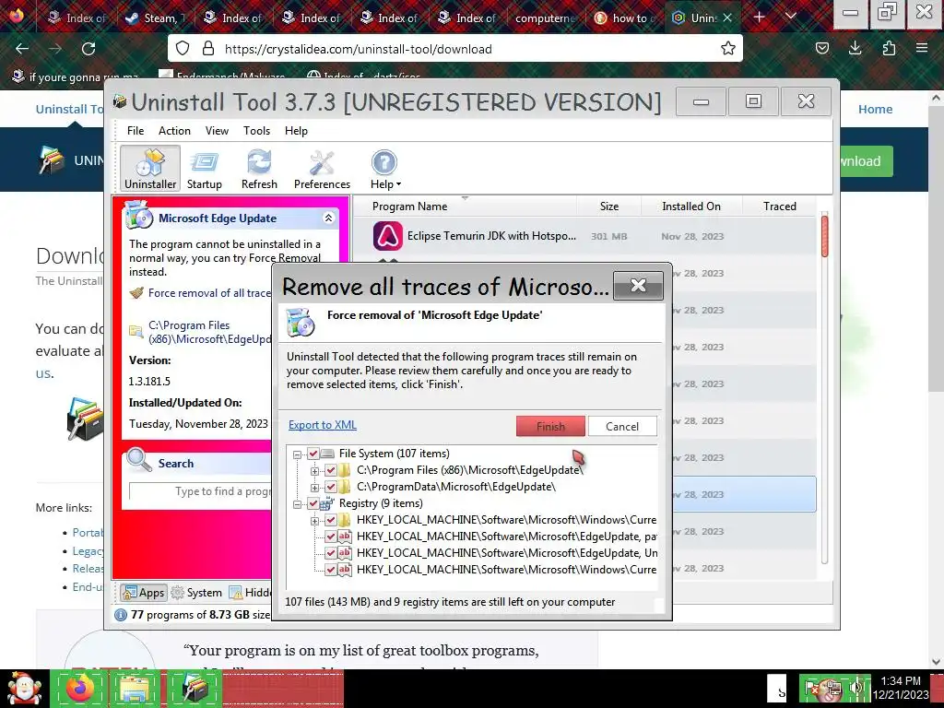Toggle checkbox for last HKEY_LOCAL_MACHINE Windows\Curre value entry
944x708 pixels.
coord(331,570)
